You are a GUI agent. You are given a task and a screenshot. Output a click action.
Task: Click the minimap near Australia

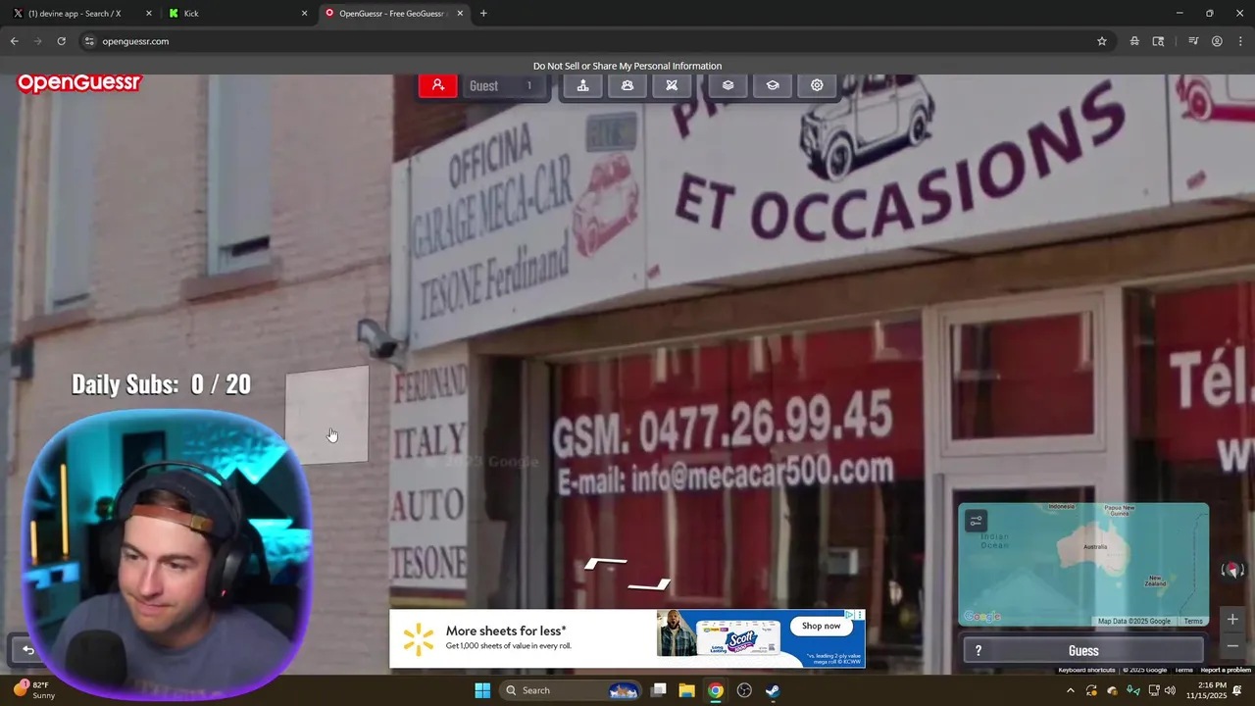1094,546
